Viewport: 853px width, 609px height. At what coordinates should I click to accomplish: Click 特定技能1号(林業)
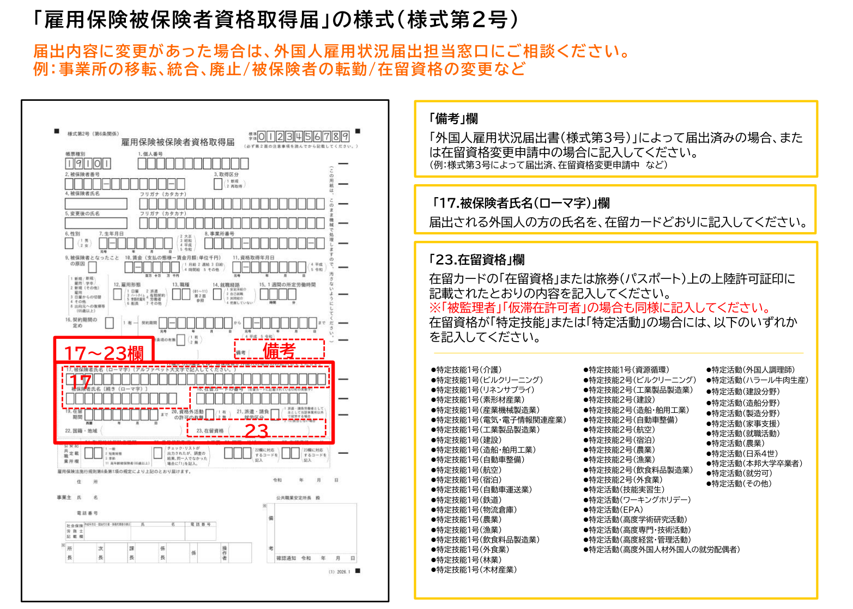(467, 560)
